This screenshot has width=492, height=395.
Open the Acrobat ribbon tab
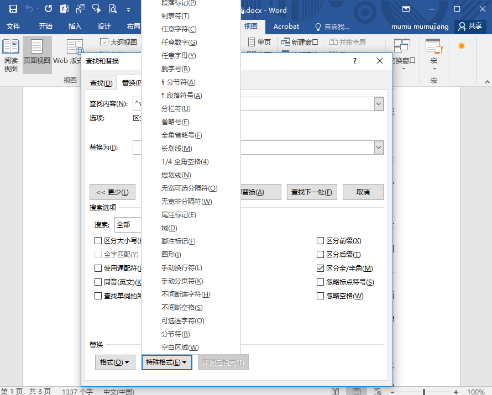coord(286,27)
